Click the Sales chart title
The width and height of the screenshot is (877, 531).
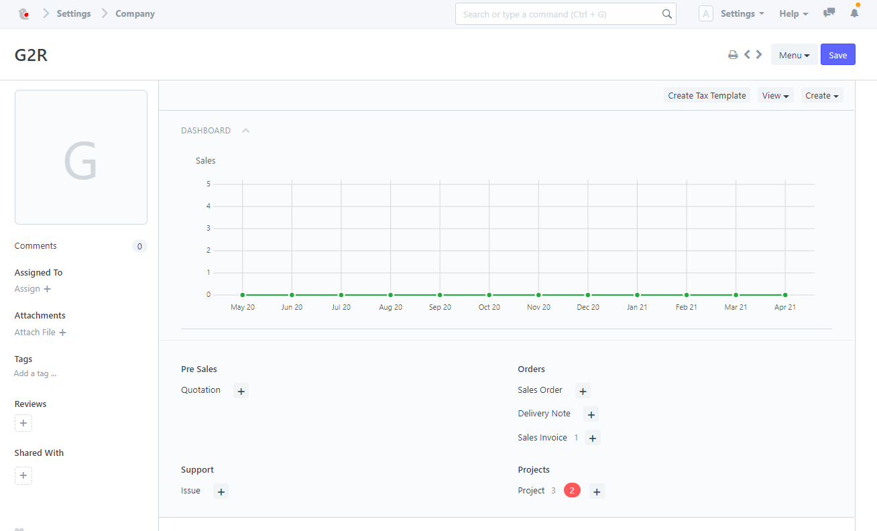pyautogui.click(x=206, y=160)
